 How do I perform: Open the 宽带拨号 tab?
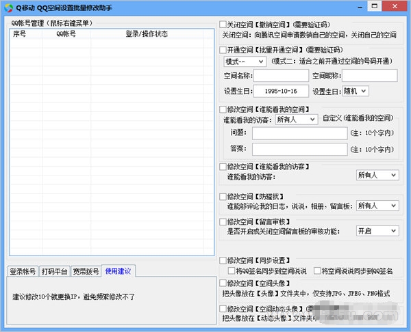click(86, 271)
